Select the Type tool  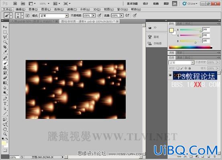tap(5, 103)
